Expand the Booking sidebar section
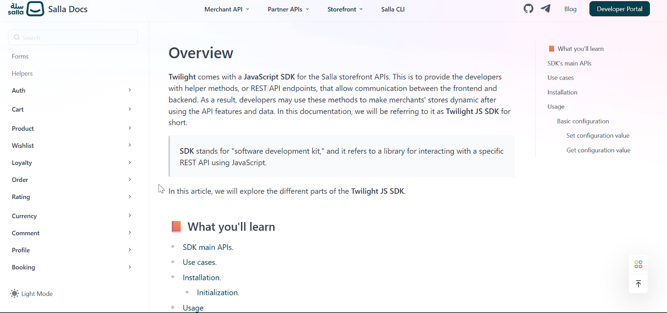Viewport: 667px width, 313px height. [x=72, y=267]
